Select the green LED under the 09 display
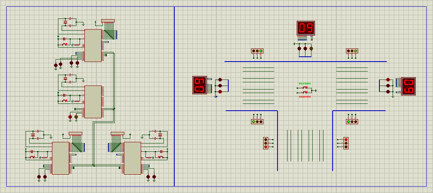Screen dimensions: 433x193 pos(311,49)
